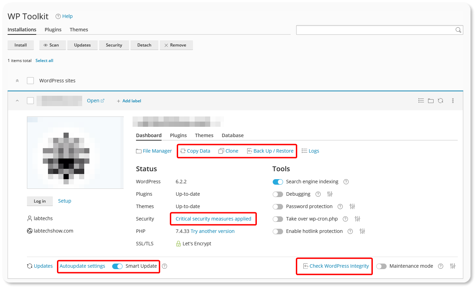The image size is (475, 287).
Task: Show help for Debugging option
Action: click(318, 194)
